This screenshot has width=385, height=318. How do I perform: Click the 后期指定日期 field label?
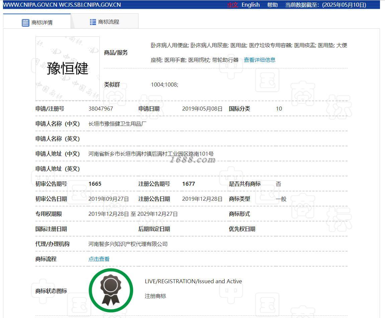tap(154, 229)
